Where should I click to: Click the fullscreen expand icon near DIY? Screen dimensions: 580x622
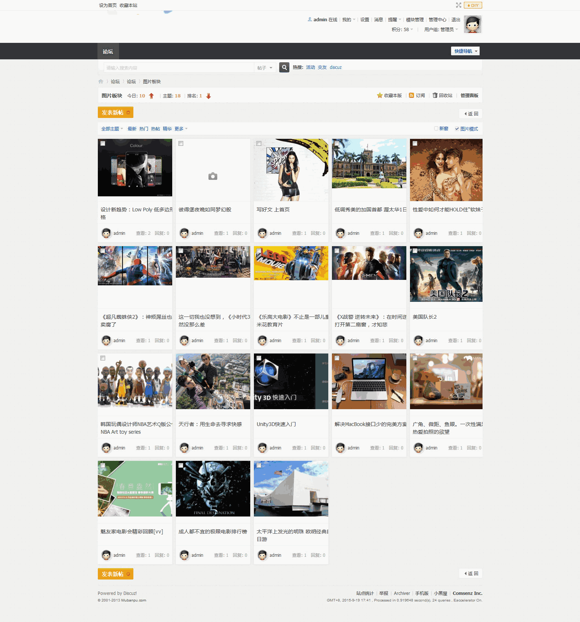[x=458, y=5]
